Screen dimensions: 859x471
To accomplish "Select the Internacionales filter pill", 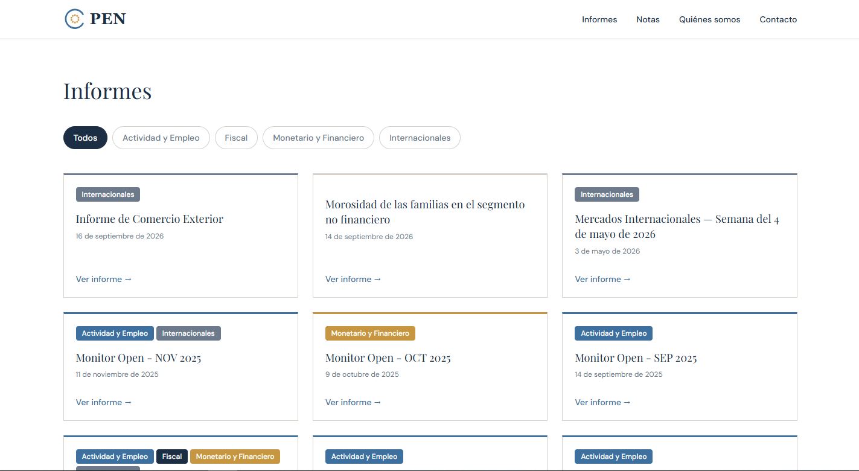I will click(x=420, y=138).
